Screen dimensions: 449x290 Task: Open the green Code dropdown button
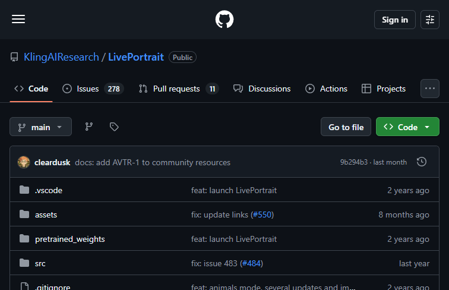(407, 127)
